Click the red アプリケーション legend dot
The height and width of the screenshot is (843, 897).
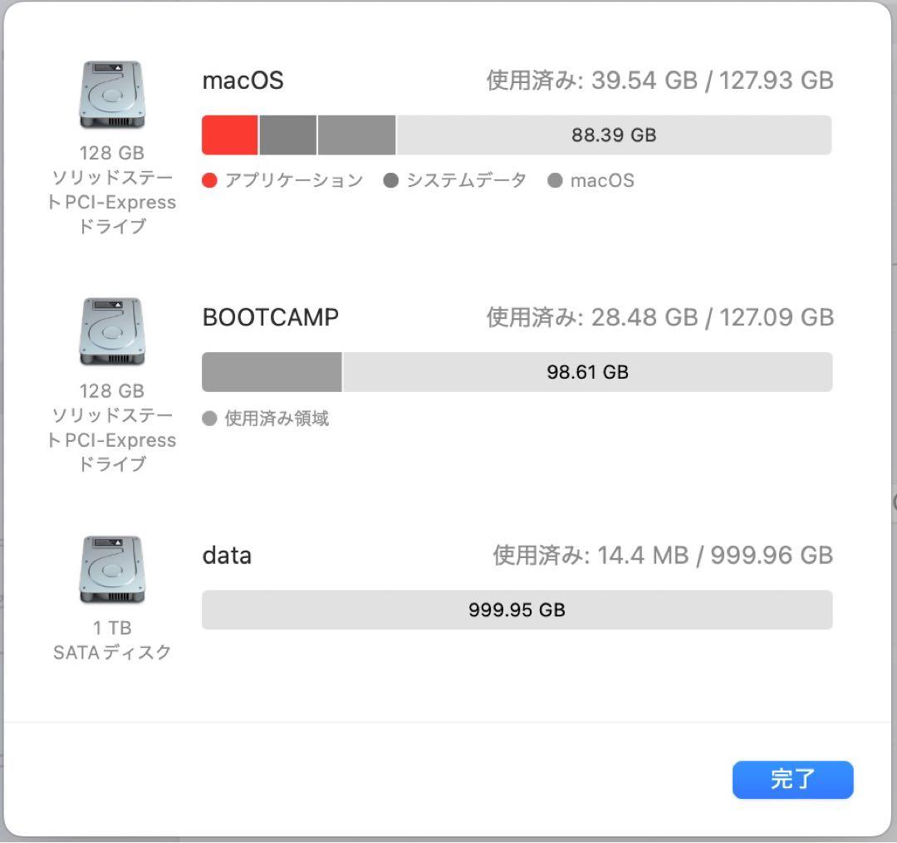click(x=209, y=179)
